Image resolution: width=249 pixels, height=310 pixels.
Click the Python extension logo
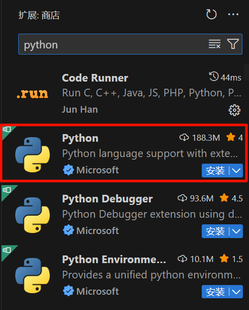pos(33,154)
